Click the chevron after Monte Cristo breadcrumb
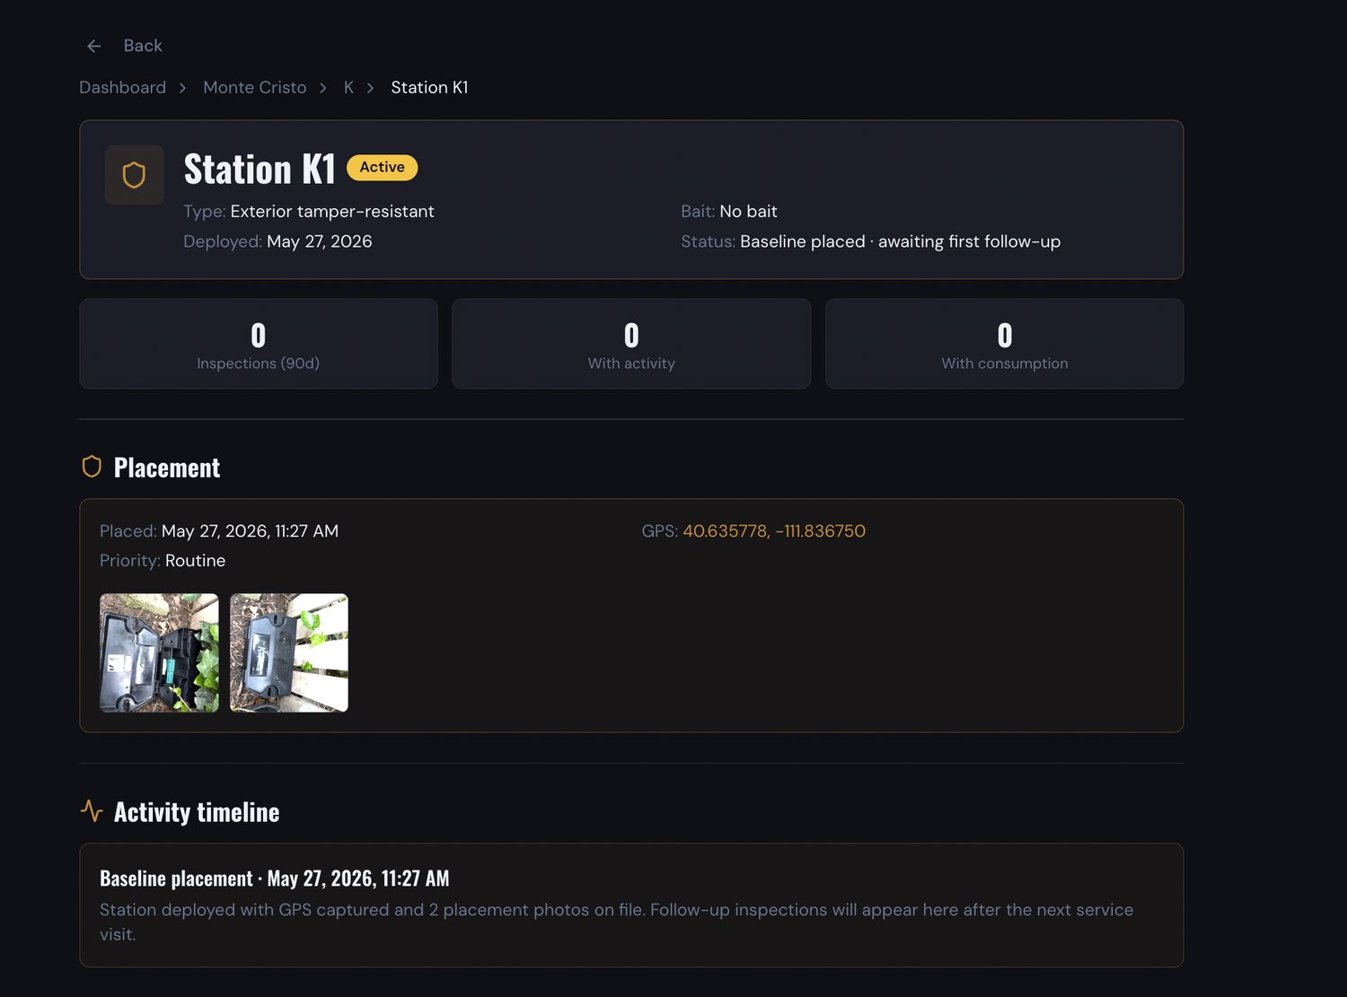This screenshot has height=997, width=1347. point(323,88)
